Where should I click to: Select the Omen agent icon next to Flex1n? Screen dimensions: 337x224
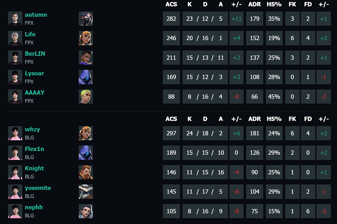tap(86, 152)
